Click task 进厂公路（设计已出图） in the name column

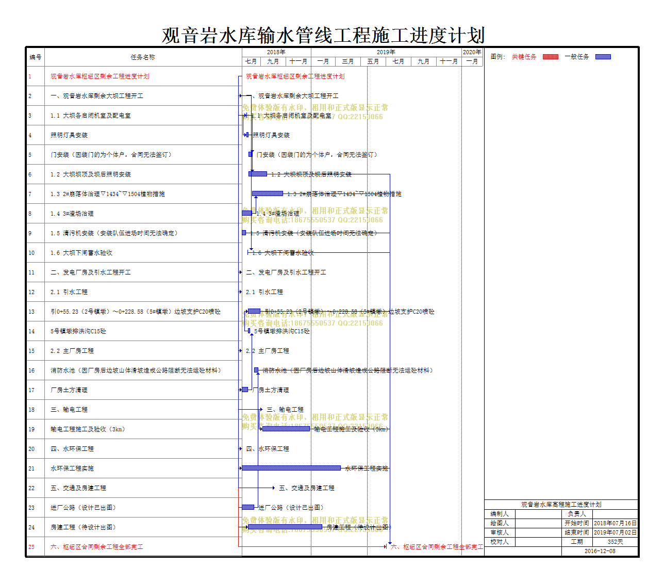click(x=83, y=508)
